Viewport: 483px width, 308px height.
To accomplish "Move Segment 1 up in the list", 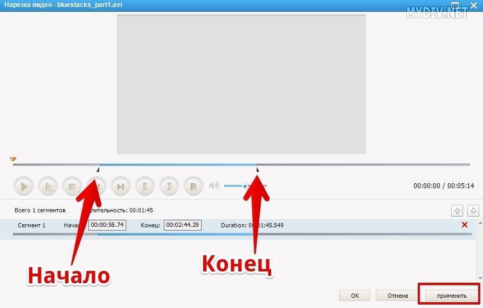I will 457,211.
